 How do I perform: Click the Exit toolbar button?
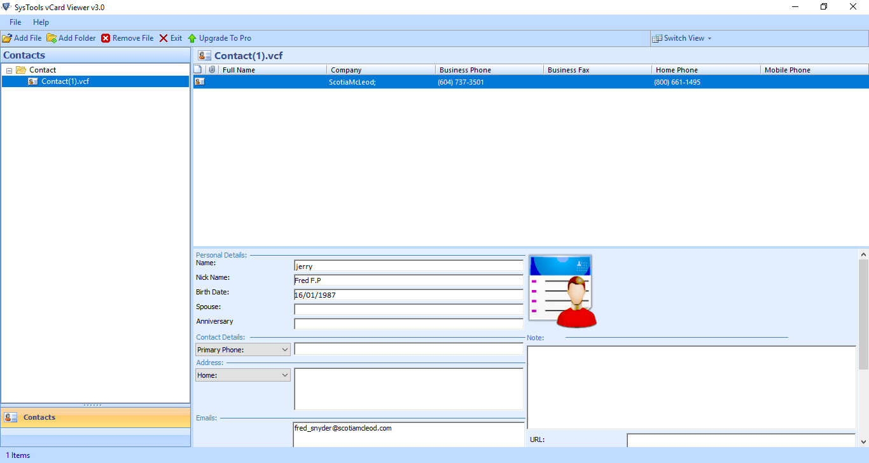(x=170, y=38)
